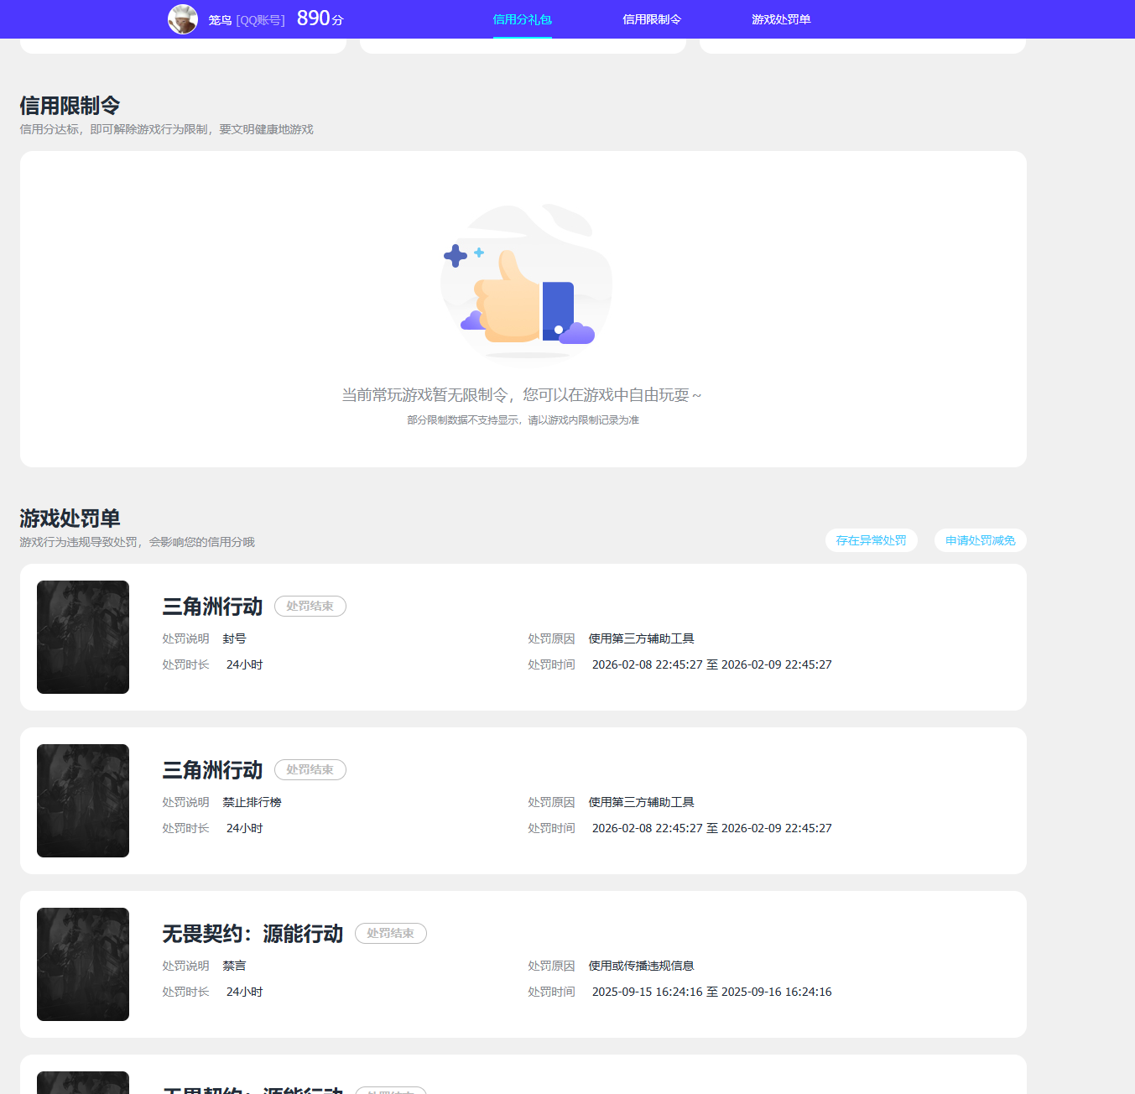Screen dimensions: 1135x1094
Task: Select title 无畏契约：源能行动 of 禁言 record
Action: coord(253,934)
